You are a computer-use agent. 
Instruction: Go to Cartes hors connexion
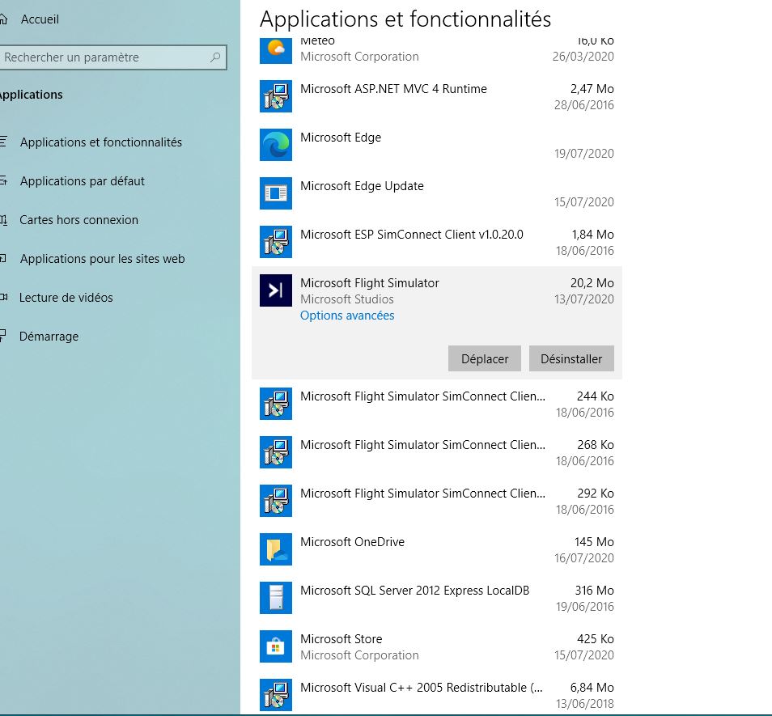click(78, 220)
